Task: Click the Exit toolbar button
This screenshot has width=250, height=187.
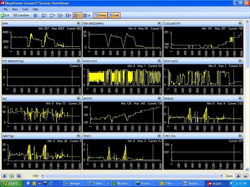Action: click(x=5, y=15)
